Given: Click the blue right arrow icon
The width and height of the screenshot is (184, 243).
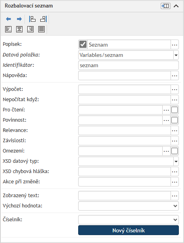Looking at the screenshot, I should pos(19,19).
